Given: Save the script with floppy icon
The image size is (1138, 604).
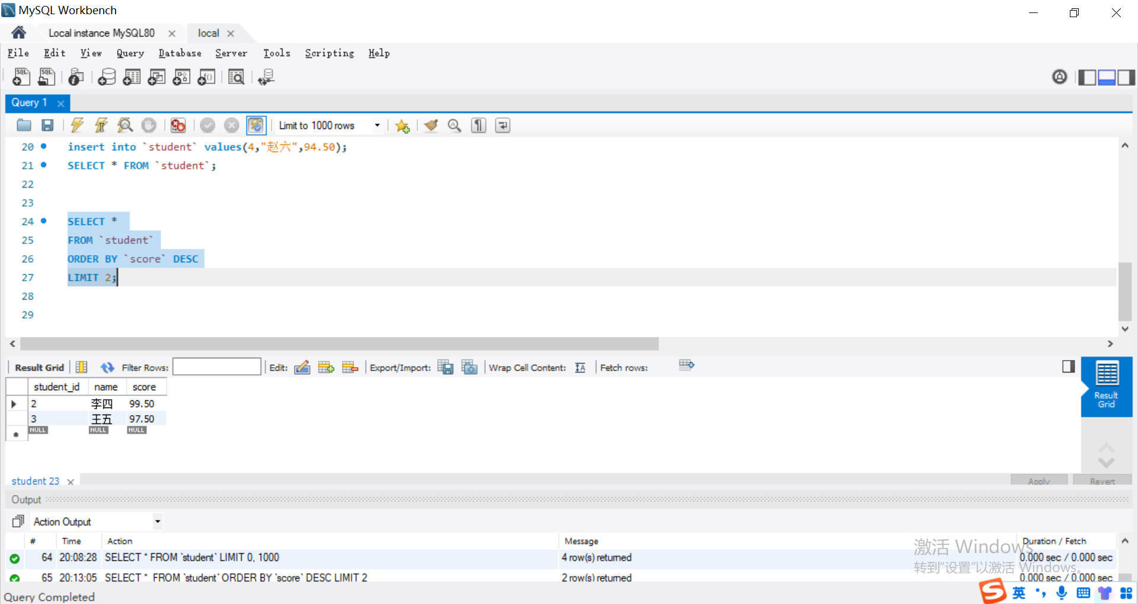Looking at the screenshot, I should [47, 125].
